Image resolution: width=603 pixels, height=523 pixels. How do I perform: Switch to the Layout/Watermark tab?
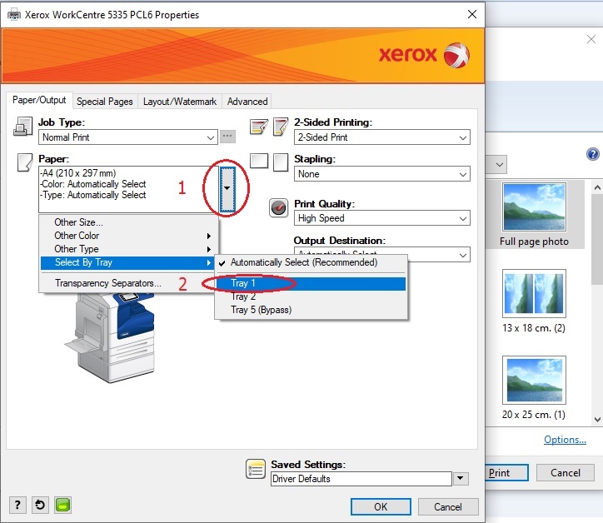coord(180,102)
